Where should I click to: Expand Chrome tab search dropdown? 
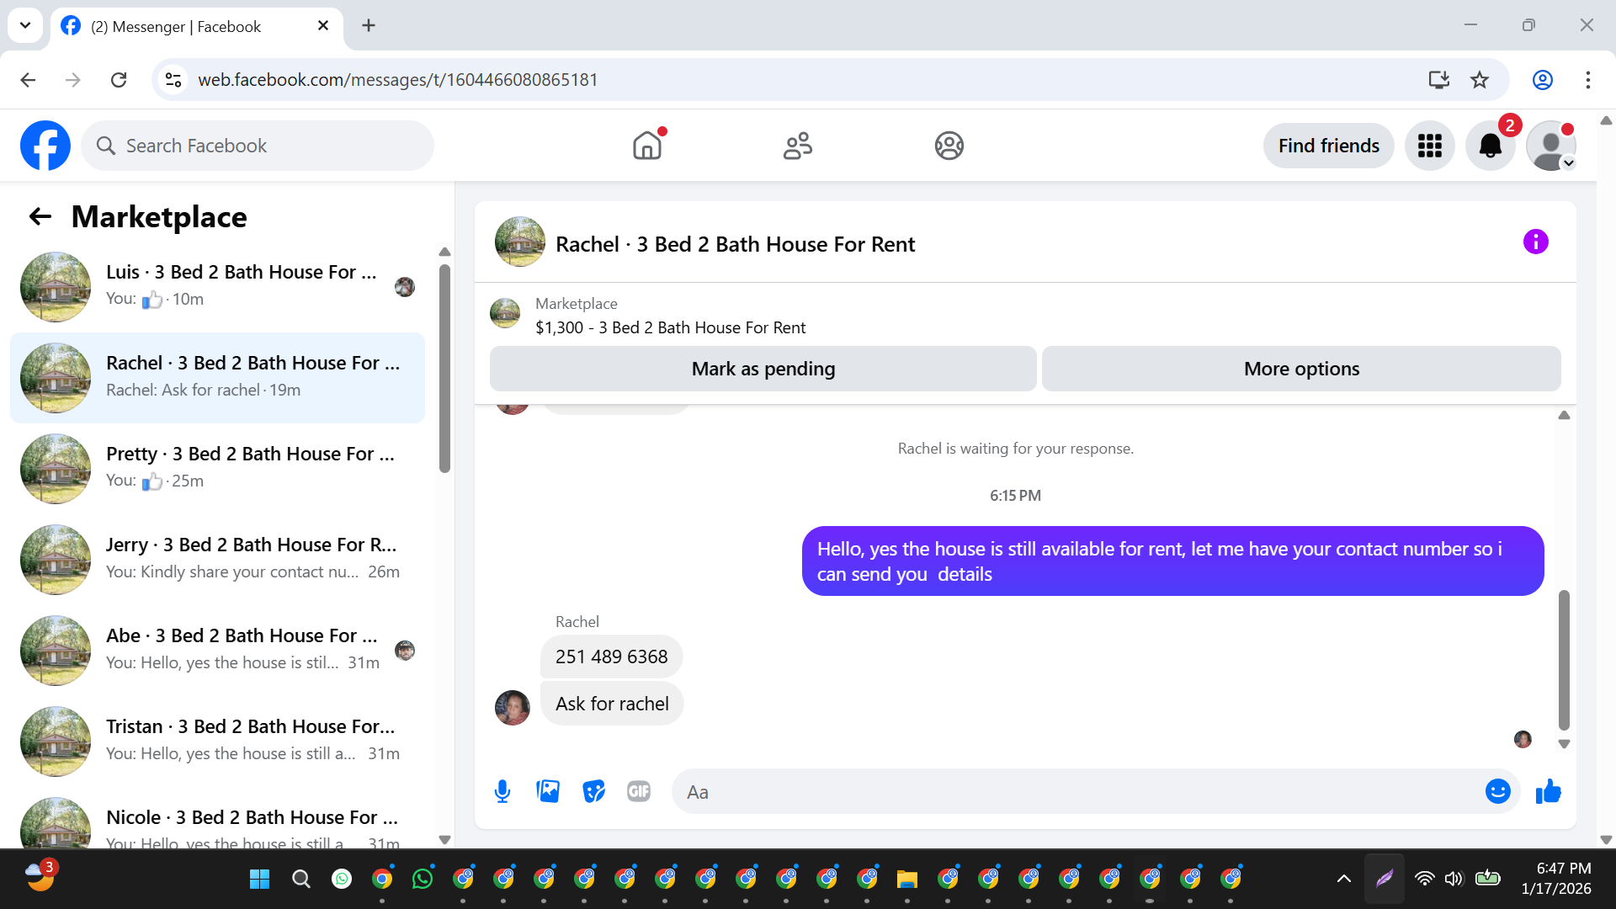pos(25,25)
